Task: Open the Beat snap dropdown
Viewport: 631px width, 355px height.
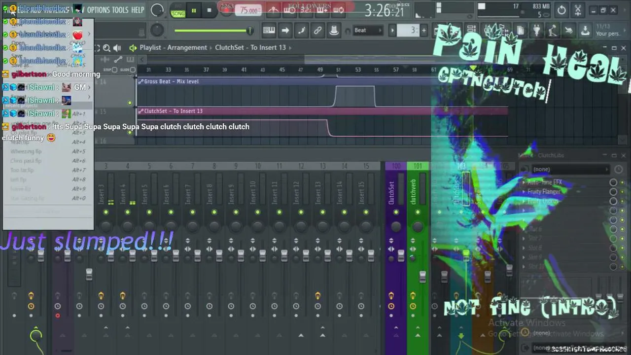Action: pyautogui.click(x=368, y=31)
